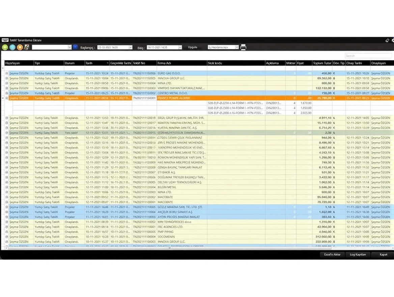Click the blue circular toolbar icon
Image resolution: width=394 pixels, height=297 pixels.
(x=12, y=47)
